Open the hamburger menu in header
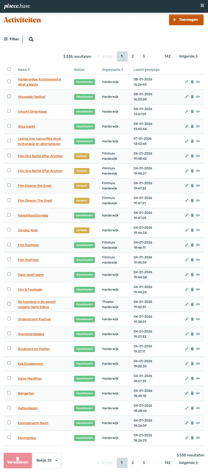Viewport: 208px width, 472px height. click(x=202, y=5)
